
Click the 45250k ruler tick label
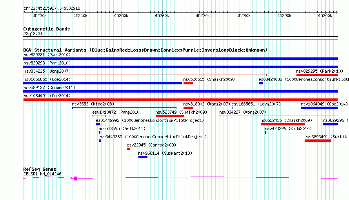tap(121, 16)
